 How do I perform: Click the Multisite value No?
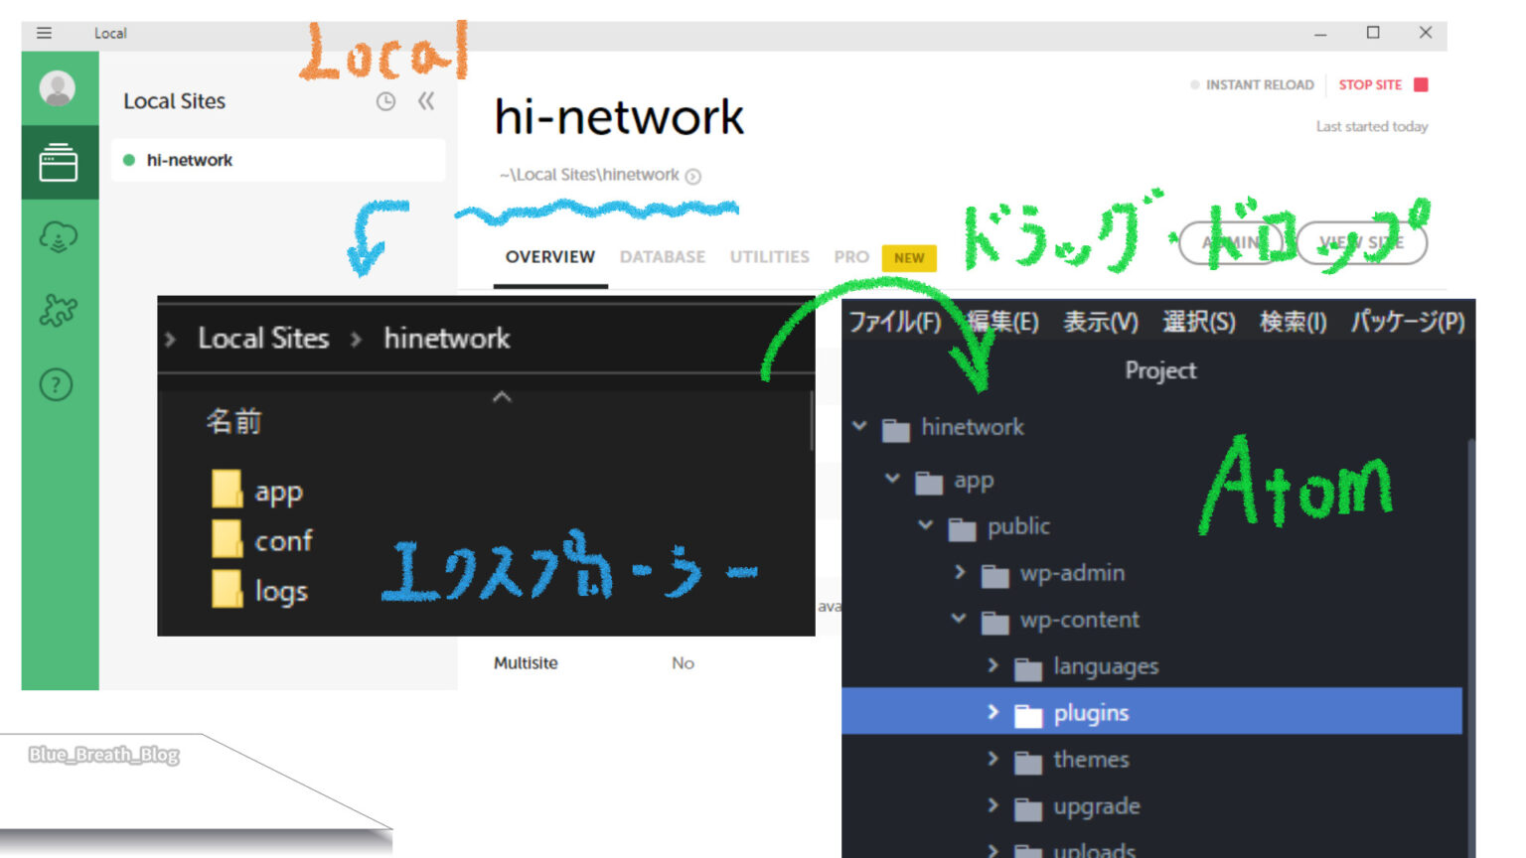tap(683, 663)
